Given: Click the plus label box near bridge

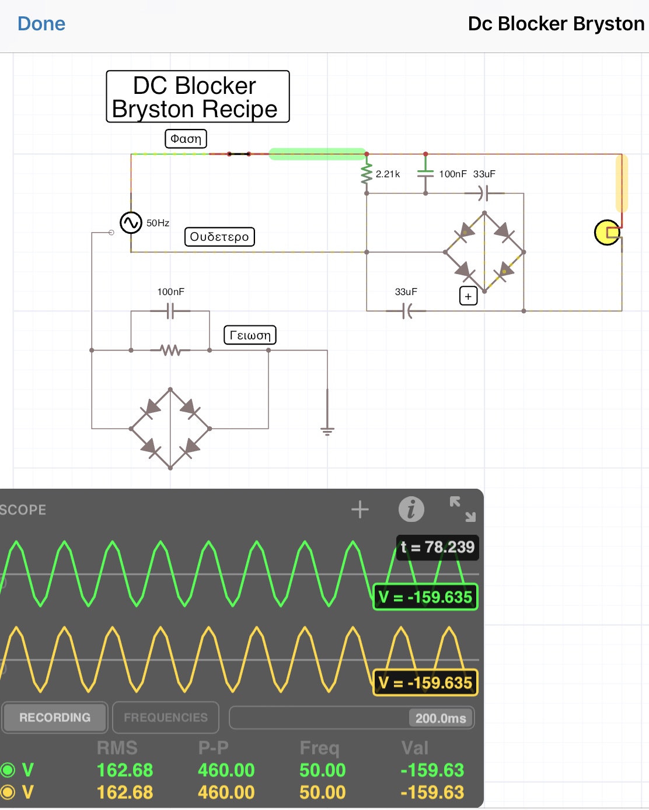Looking at the screenshot, I should (468, 296).
